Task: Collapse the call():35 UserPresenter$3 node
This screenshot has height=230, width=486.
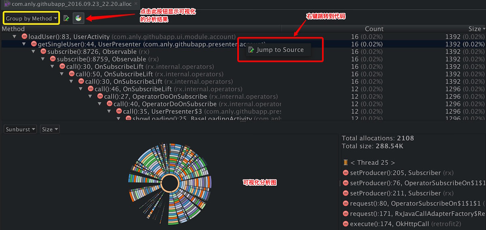Action: [x=109, y=112]
